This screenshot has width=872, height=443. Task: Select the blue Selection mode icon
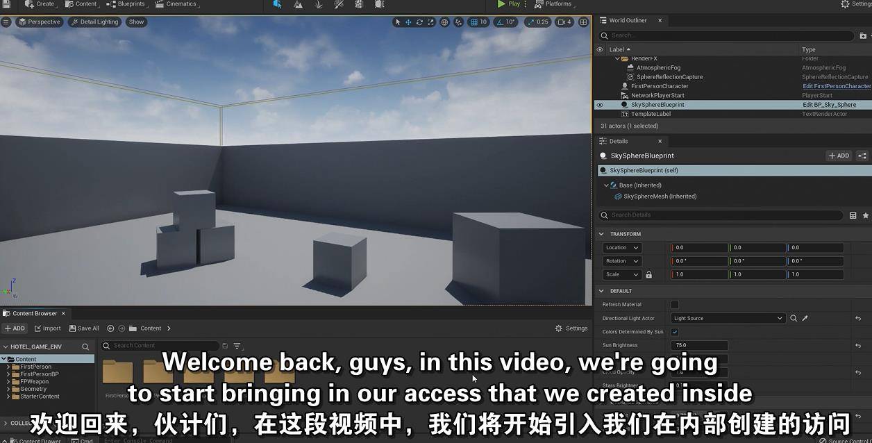click(278, 4)
